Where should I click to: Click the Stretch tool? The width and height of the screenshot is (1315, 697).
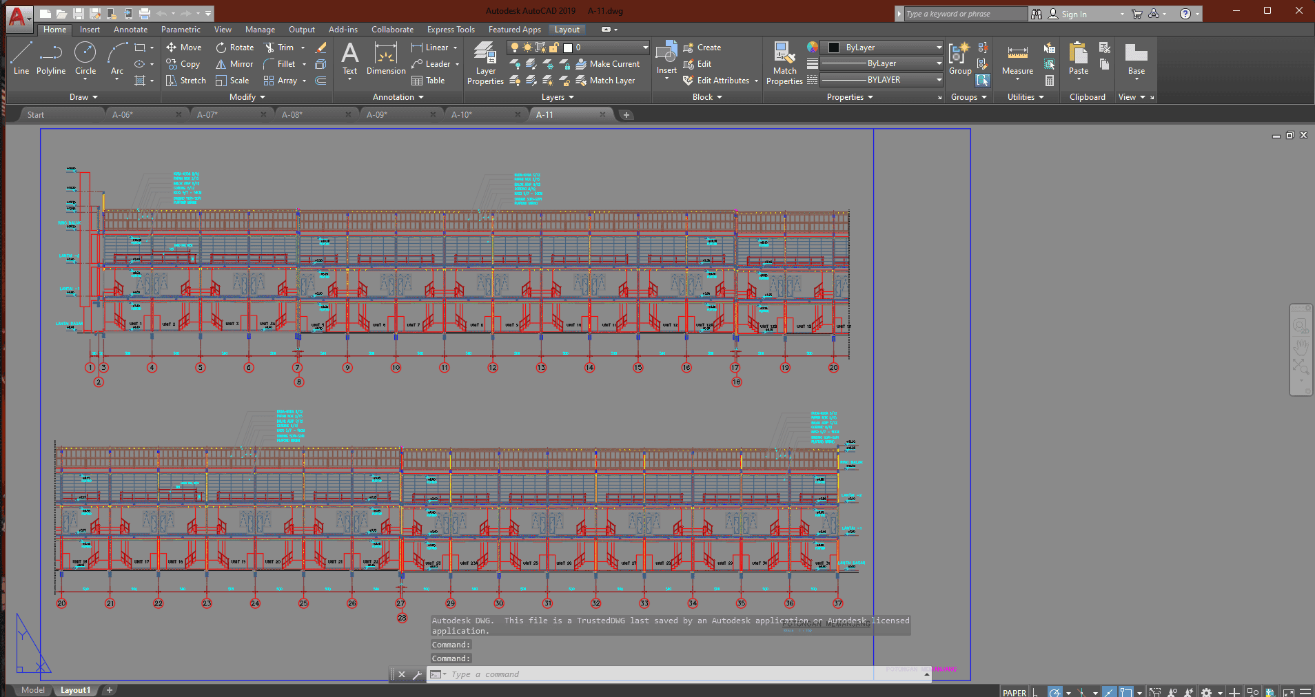coord(186,81)
